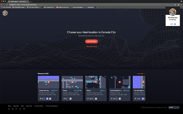The height and width of the screenshot is (114, 183).
Task: Click the Newest LAND heading
Action: point(43,74)
